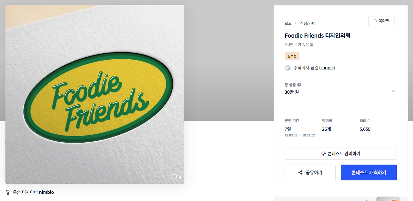Expand the prize details chevron
This screenshot has height=201, width=413.
(x=393, y=91)
